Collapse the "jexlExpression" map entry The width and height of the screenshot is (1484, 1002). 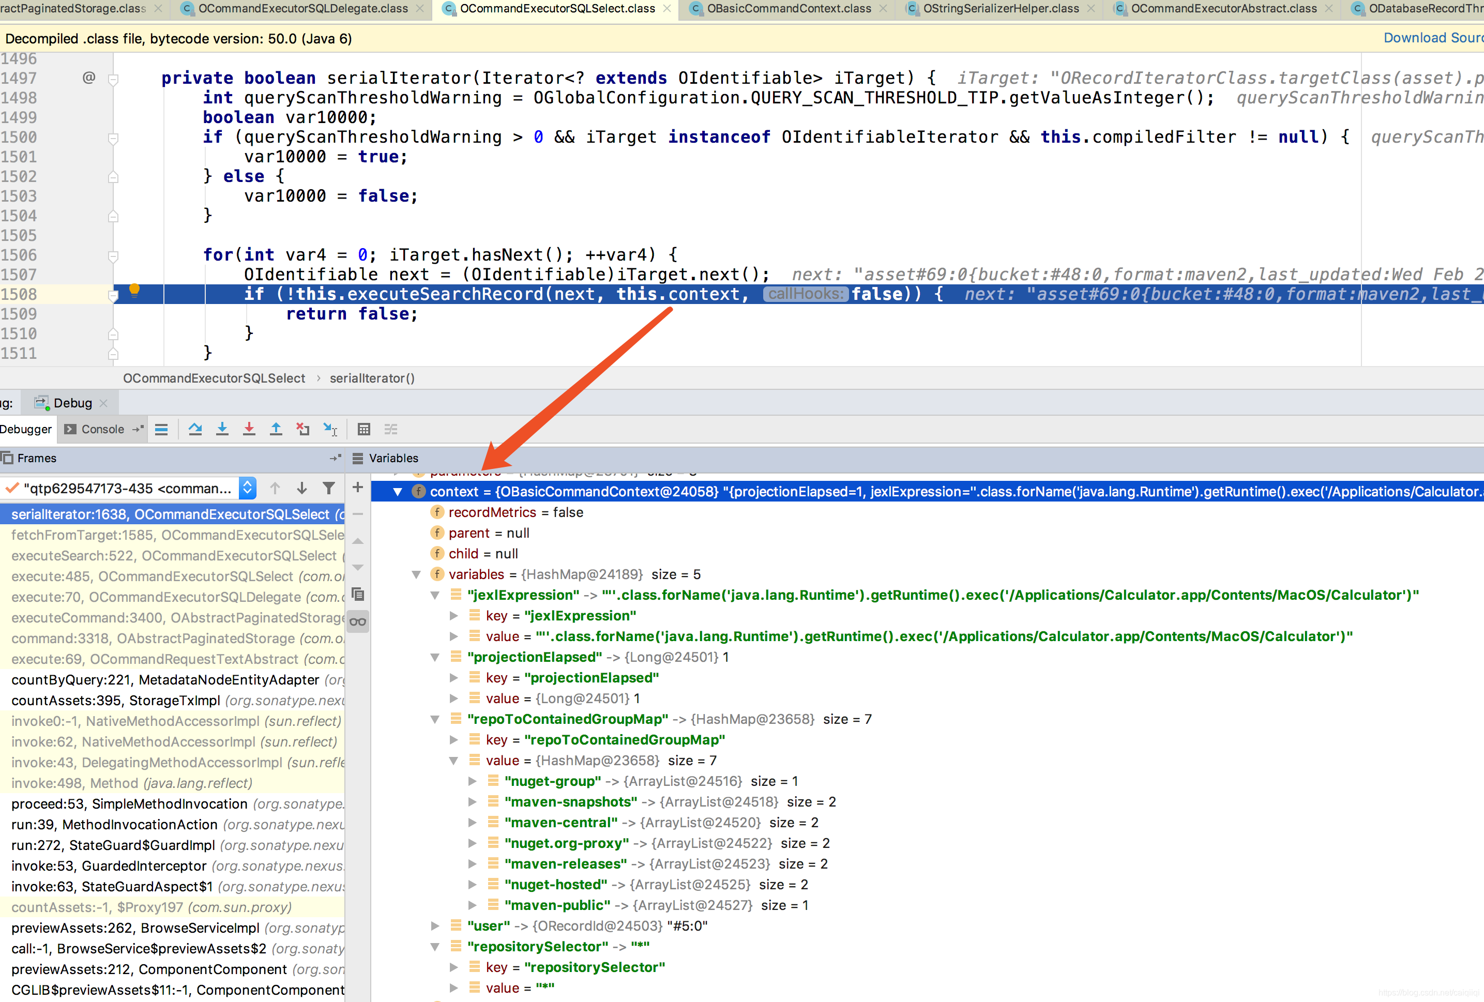coord(435,595)
